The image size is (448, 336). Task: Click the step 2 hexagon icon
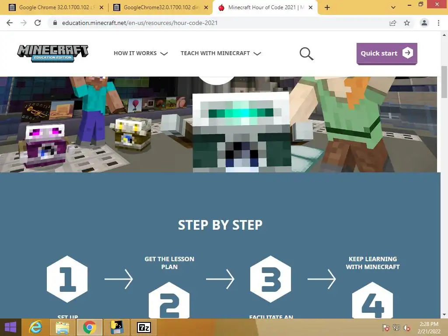[169, 300]
